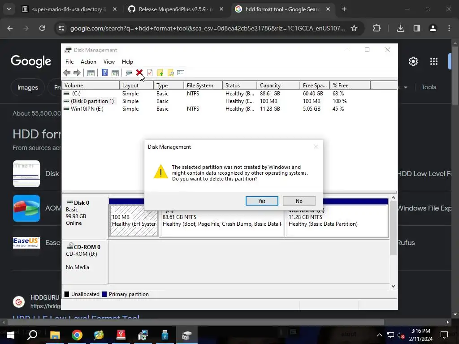This screenshot has width=459, height=344.
Task: Show hidden system tray icons chevron
Action: pyautogui.click(x=379, y=335)
